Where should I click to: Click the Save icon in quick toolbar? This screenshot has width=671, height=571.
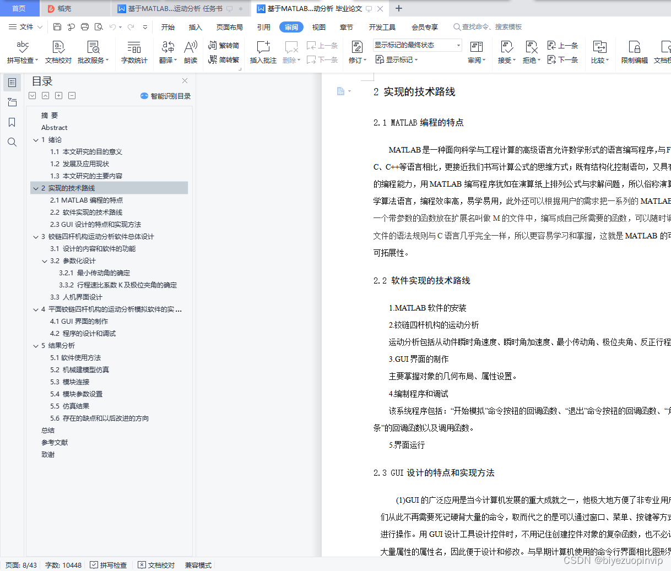57,27
